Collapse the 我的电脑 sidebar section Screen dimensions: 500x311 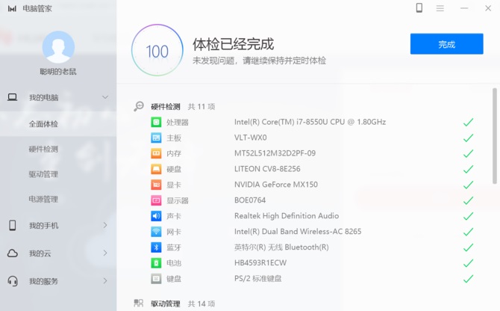105,97
